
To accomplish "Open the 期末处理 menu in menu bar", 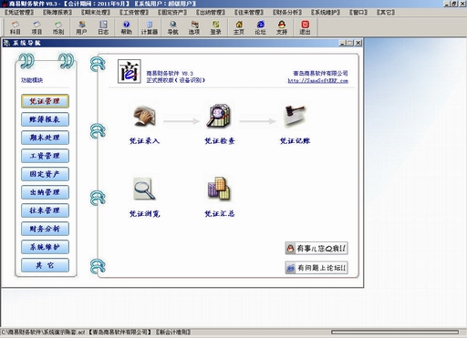I will point(96,13).
